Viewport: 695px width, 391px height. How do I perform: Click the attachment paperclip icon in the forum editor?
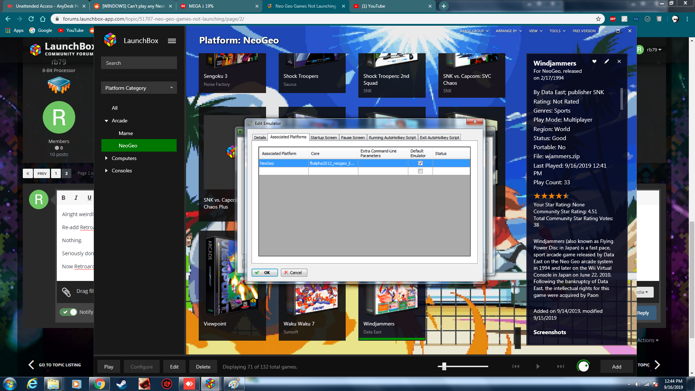pyautogui.click(x=66, y=292)
